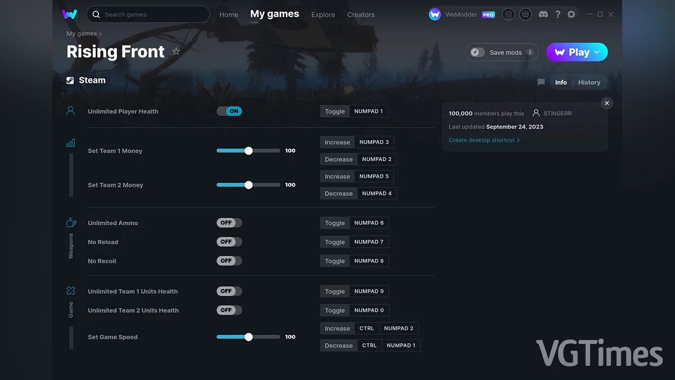Open the WeModder profile avatar
The width and height of the screenshot is (675, 380).
pyautogui.click(x=435, y=14)
